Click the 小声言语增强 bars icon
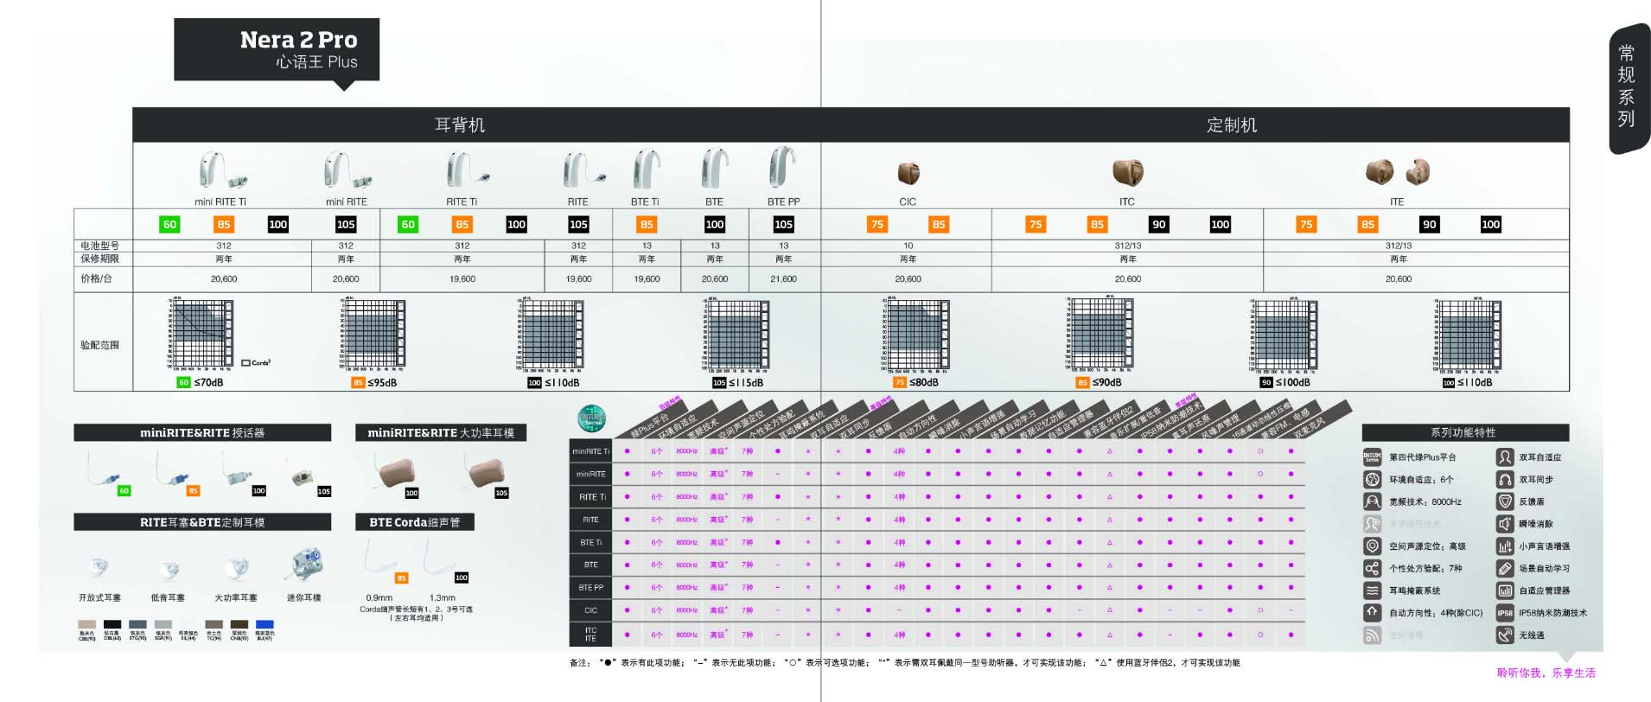Viewport: 1651px width, 702px height. (x=1505, y=546)
